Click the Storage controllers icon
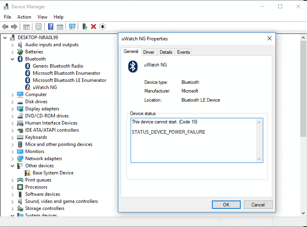 (x=20, y=208)
